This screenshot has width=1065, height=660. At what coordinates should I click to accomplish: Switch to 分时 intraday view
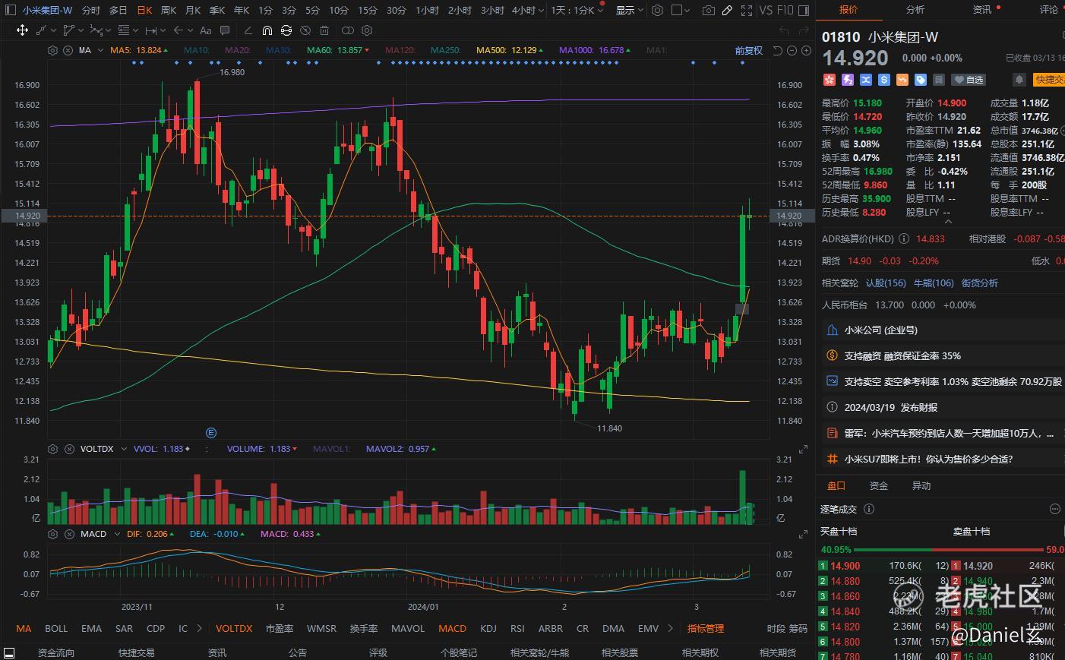click(x=90, y=11)
